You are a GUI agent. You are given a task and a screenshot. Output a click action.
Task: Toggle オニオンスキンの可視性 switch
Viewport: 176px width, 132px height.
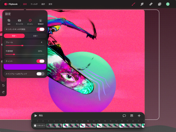(40, 29)
